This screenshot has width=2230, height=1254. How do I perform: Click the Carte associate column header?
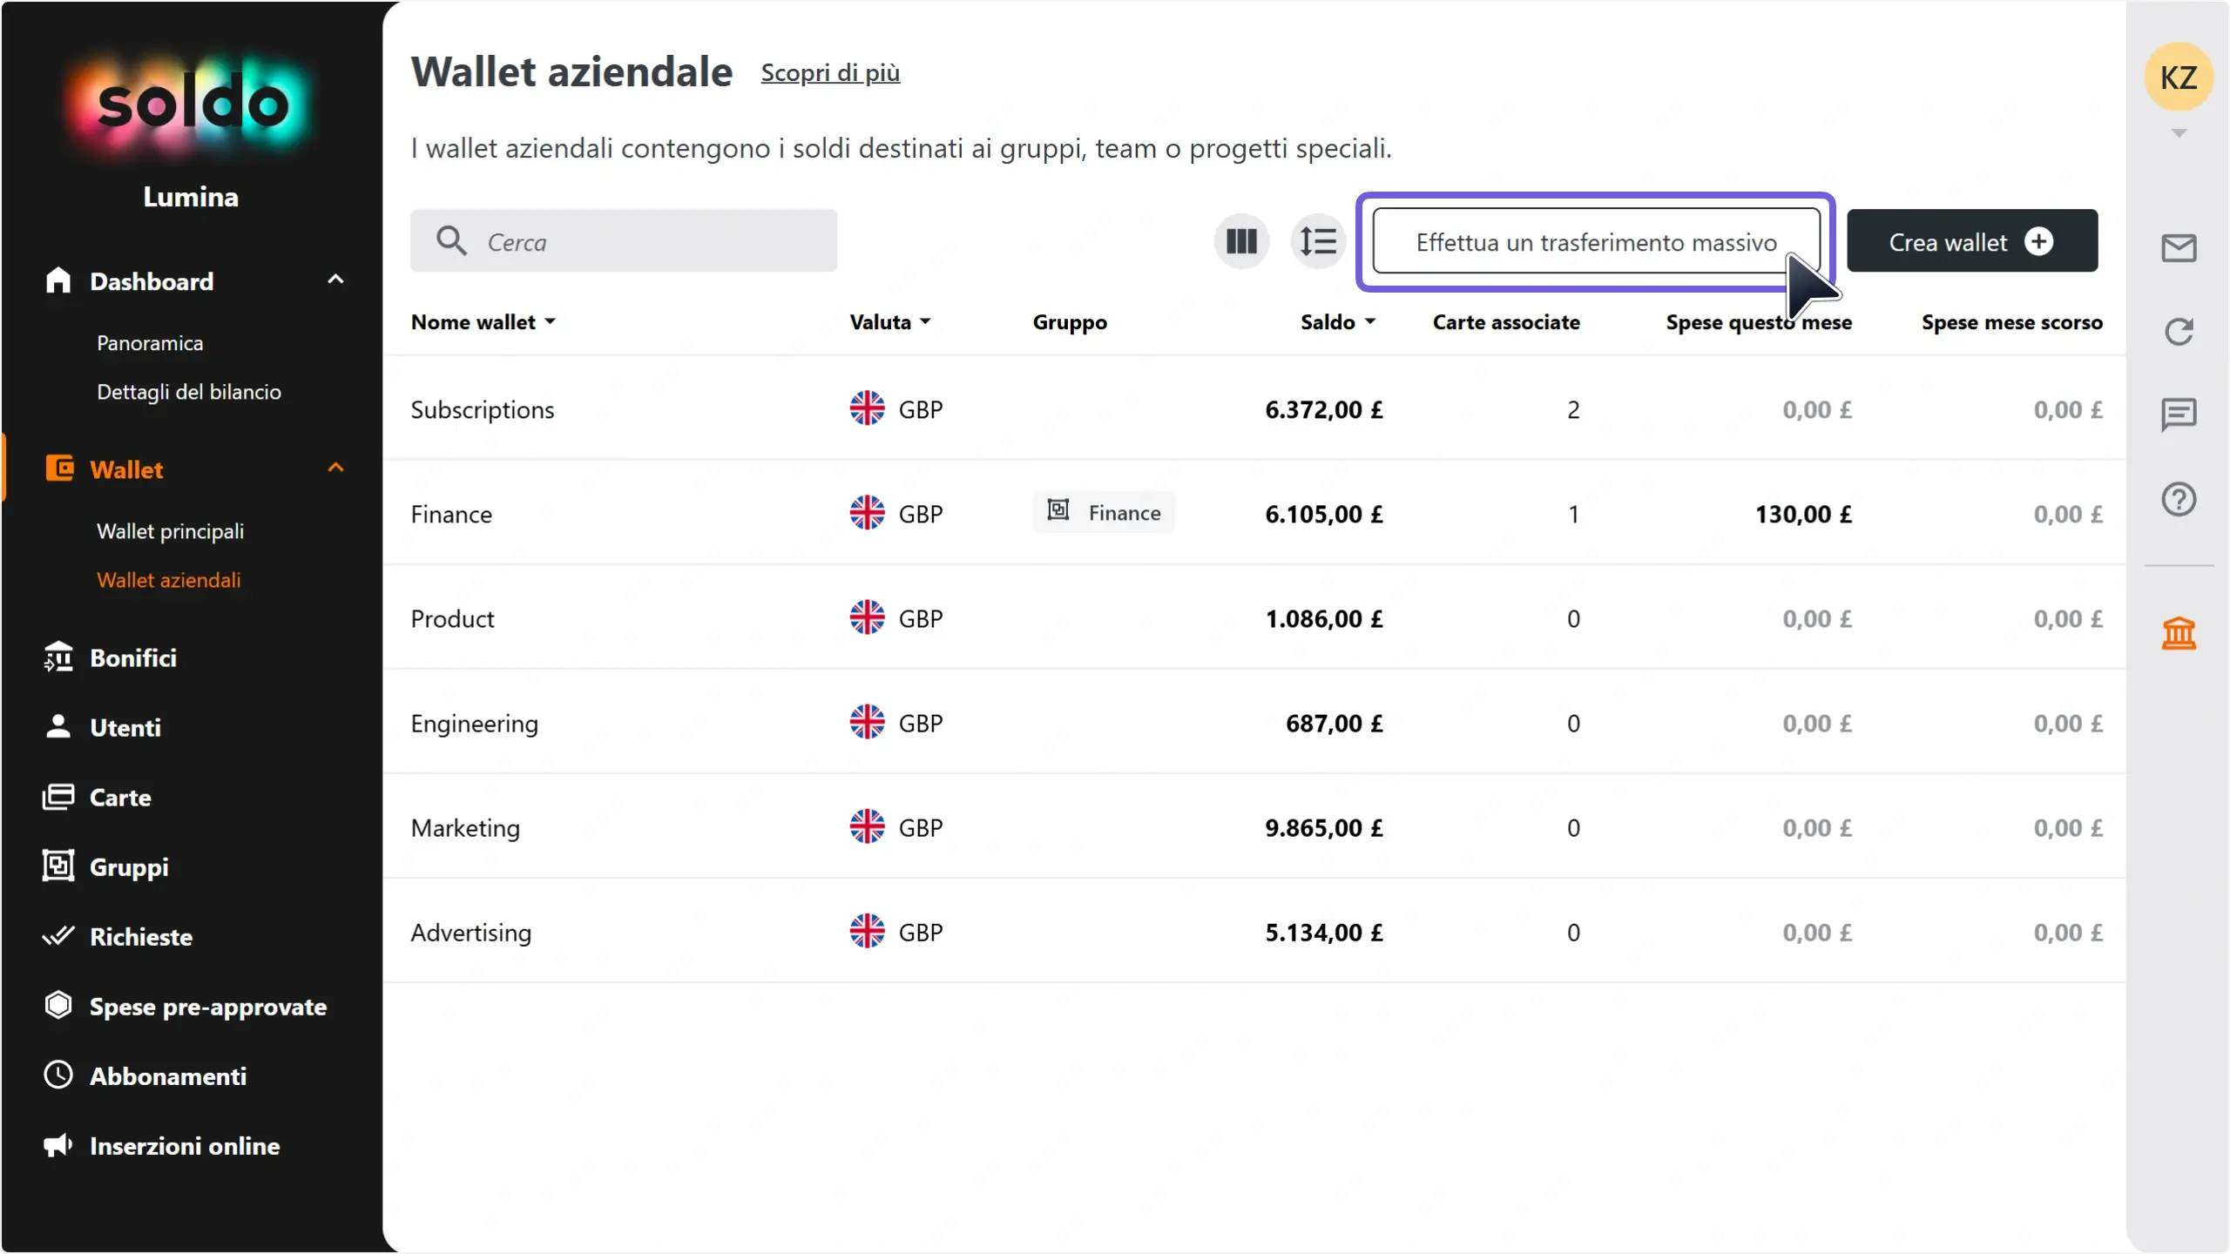point(1506,322)
